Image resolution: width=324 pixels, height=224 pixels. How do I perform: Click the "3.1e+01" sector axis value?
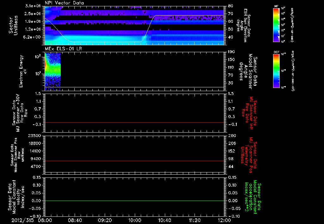click(x=33, y=6)
